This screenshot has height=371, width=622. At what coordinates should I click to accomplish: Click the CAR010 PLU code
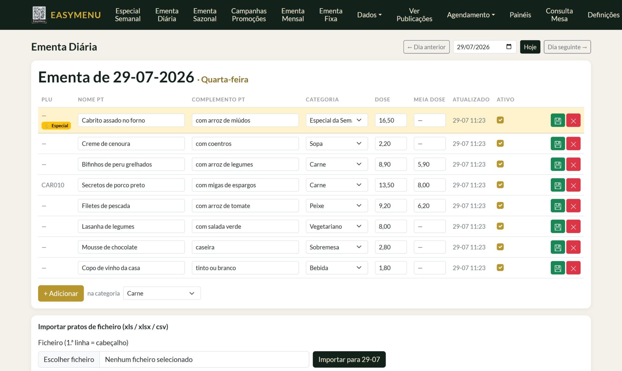(53, 185)
